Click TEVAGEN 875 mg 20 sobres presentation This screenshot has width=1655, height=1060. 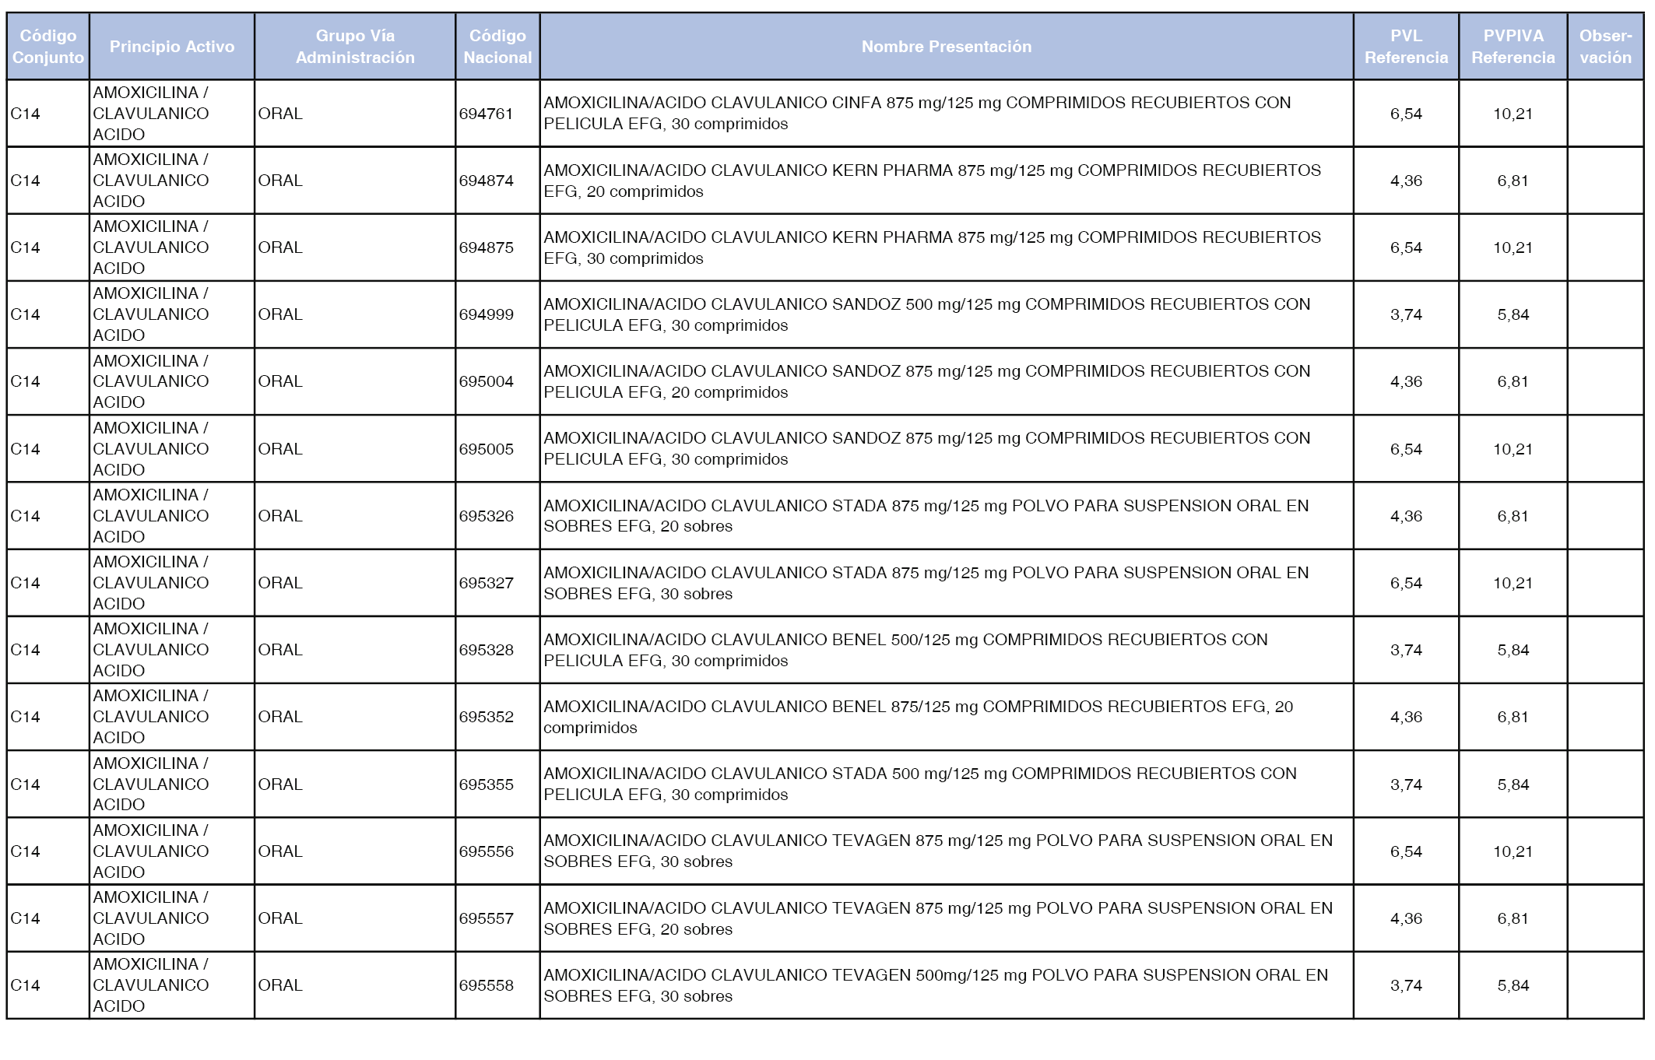point(938,918)
